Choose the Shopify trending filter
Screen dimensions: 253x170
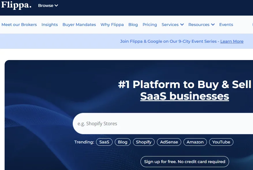144,142
